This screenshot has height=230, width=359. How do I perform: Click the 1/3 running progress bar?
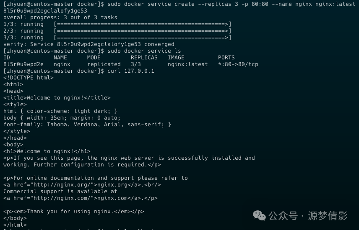pyautogui.click(x=143, y=24)
